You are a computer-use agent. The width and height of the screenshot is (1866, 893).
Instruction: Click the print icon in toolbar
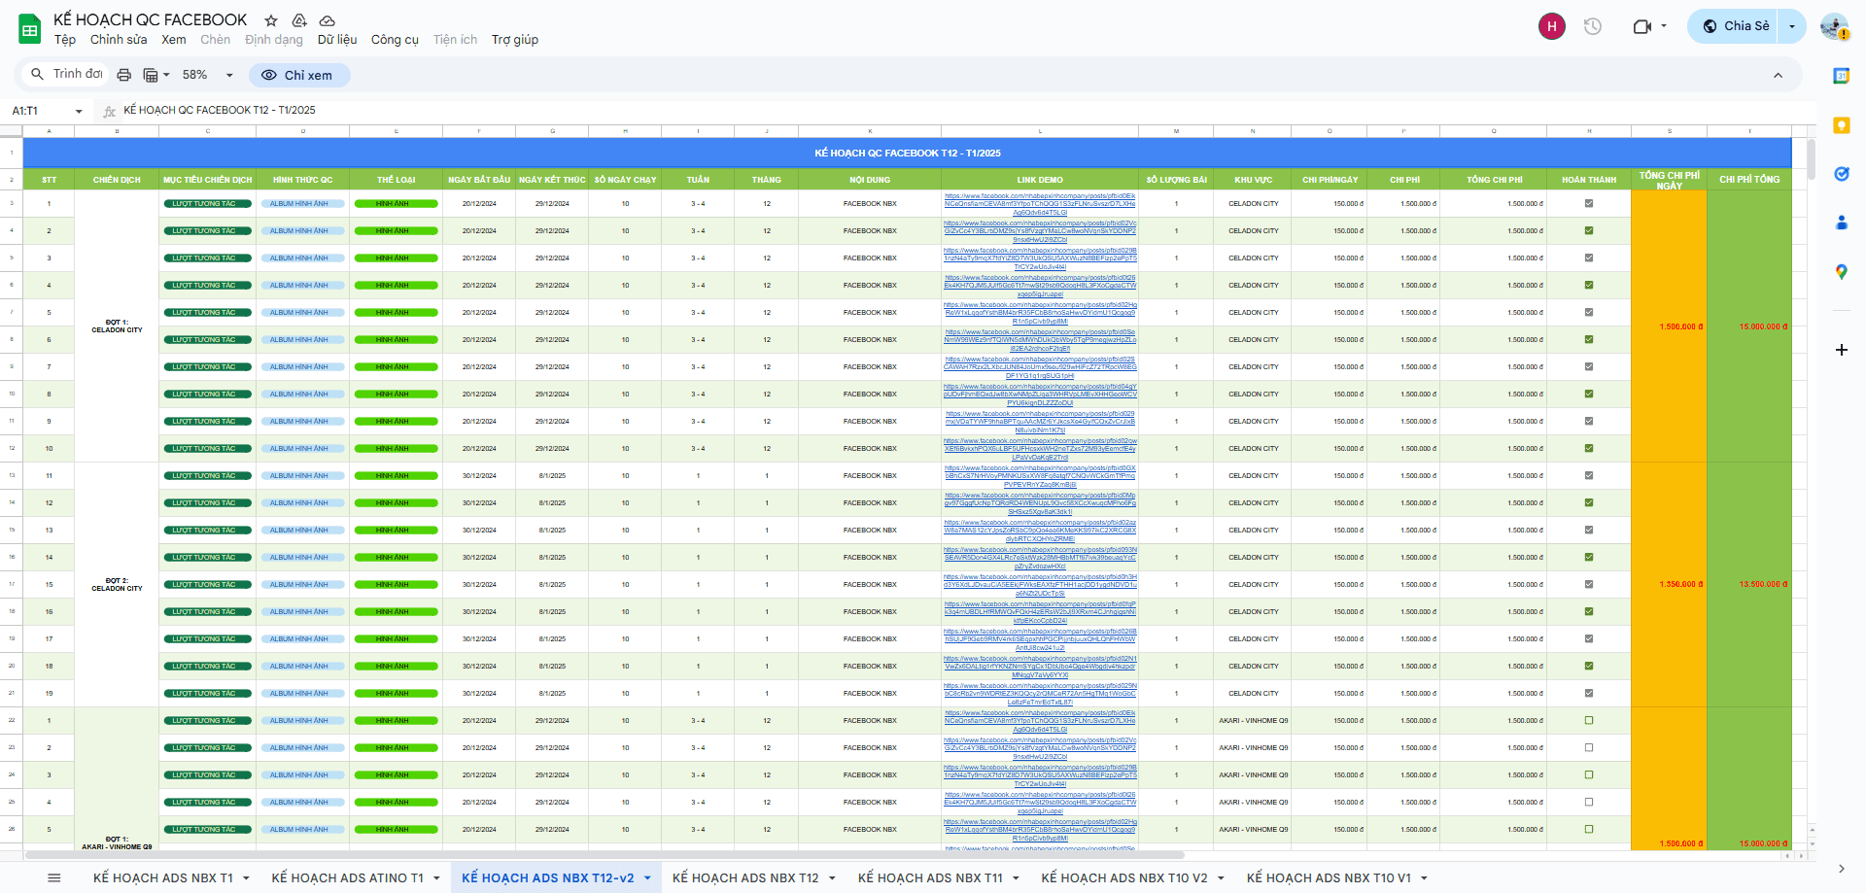click(x=123, y=75)
